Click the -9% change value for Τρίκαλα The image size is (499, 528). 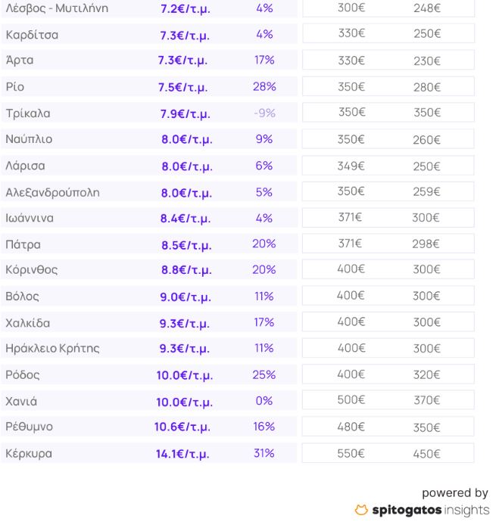[264, 113]
